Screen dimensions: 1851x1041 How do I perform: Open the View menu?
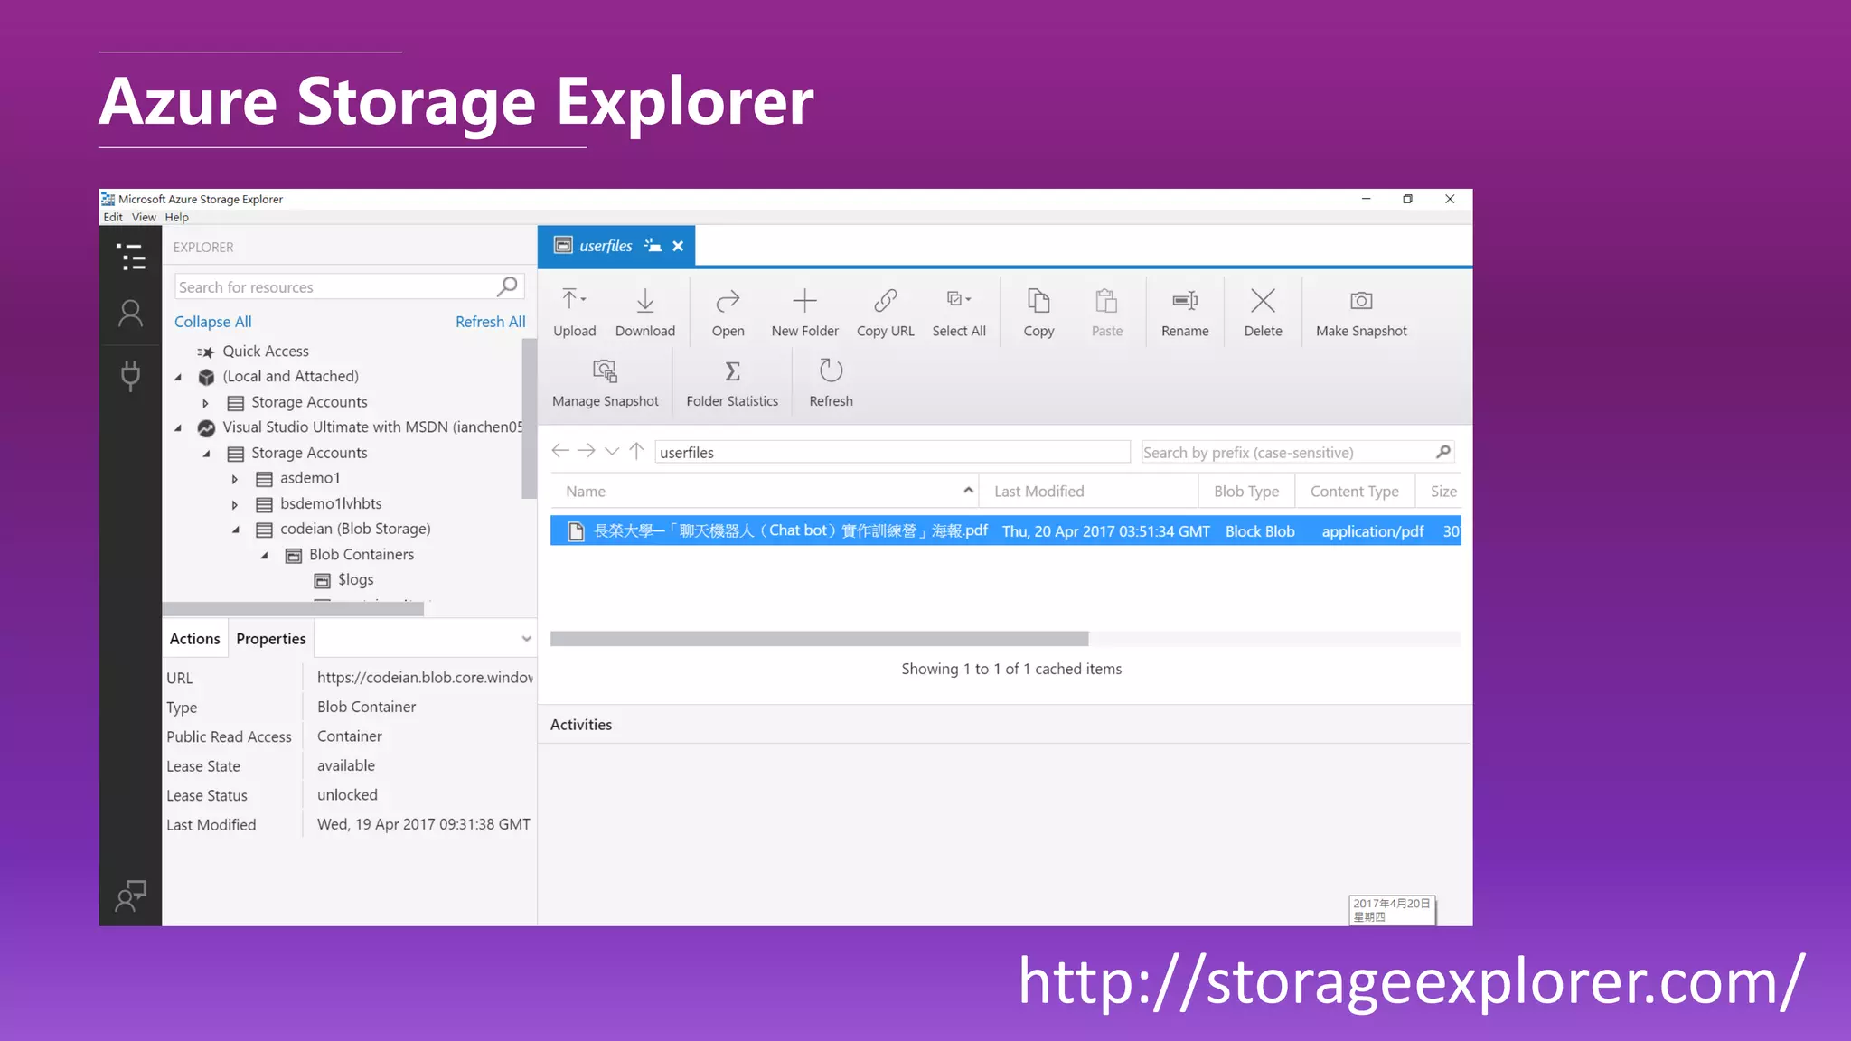[144, 217]
